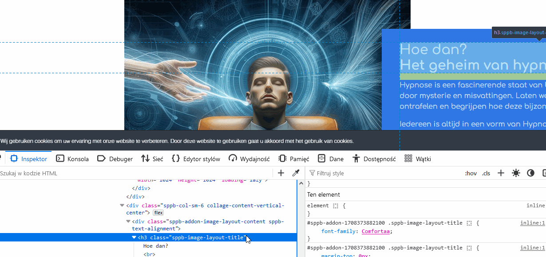Image resolution: width=546 pixels, height=257 pixels.
Task: Switch to the Edytor stylów tab
Action: click(196, 159)
